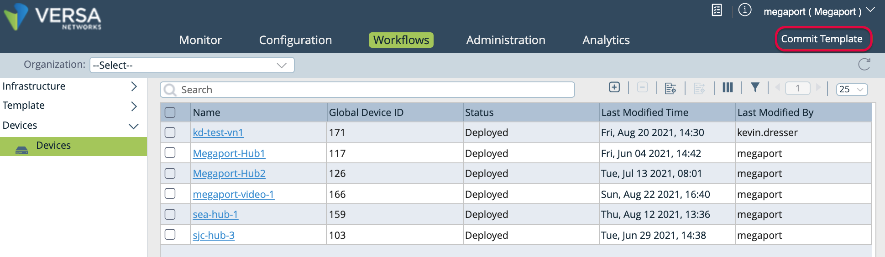
Task: Open the task checklist icon in header
Action: coord(717,10)
